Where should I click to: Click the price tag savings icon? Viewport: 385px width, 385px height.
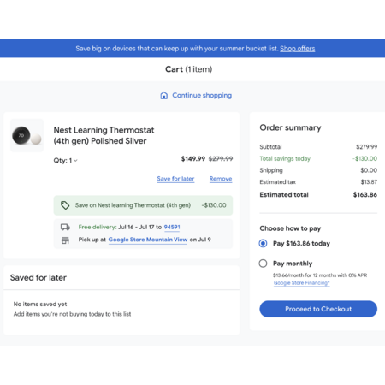(65, 205)
